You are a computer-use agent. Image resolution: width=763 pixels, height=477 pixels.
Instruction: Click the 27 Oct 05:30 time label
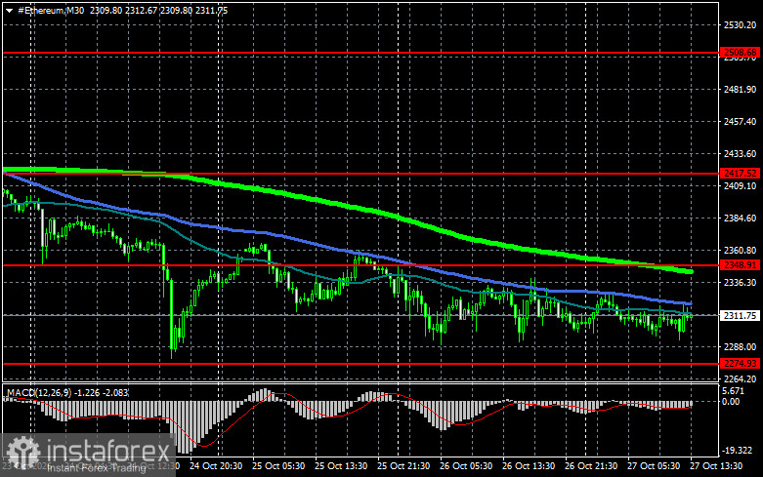coord(654,466)
